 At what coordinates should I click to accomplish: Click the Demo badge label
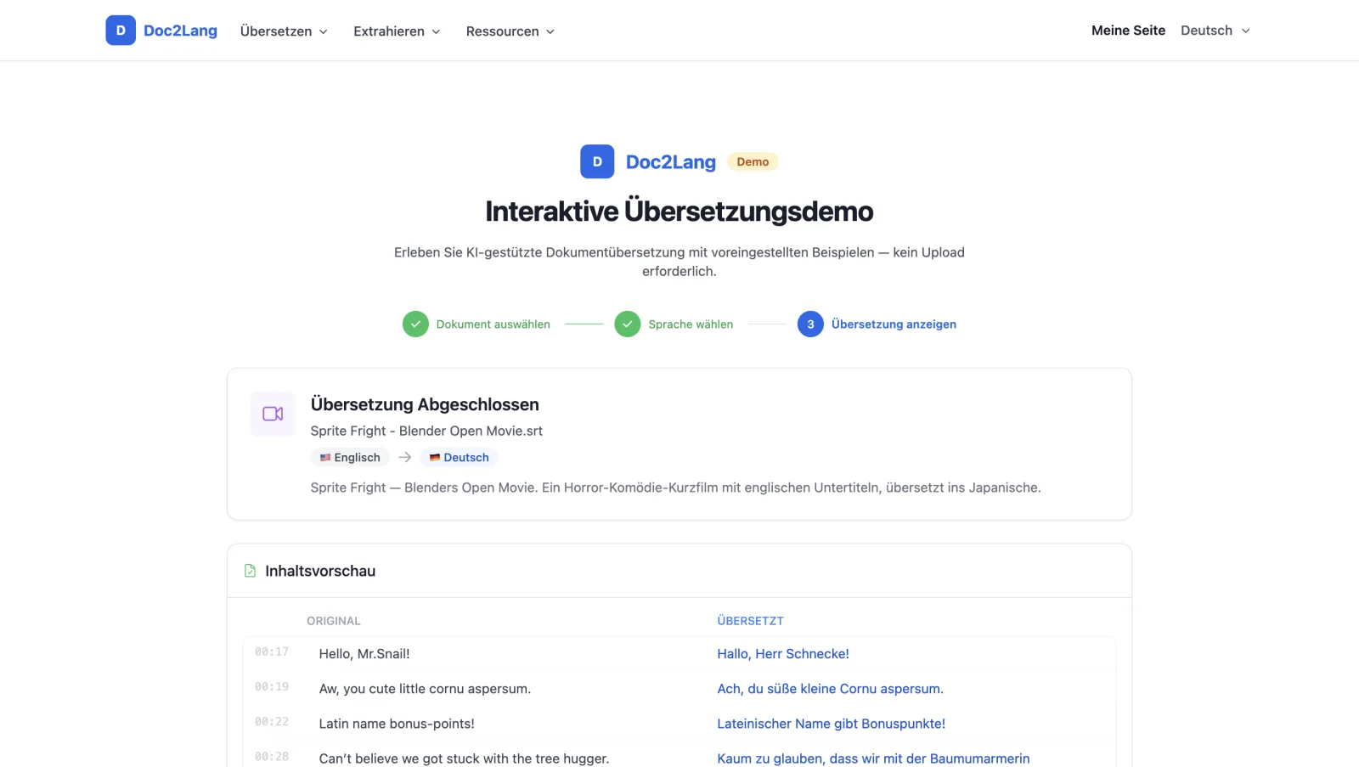point(753,161)
